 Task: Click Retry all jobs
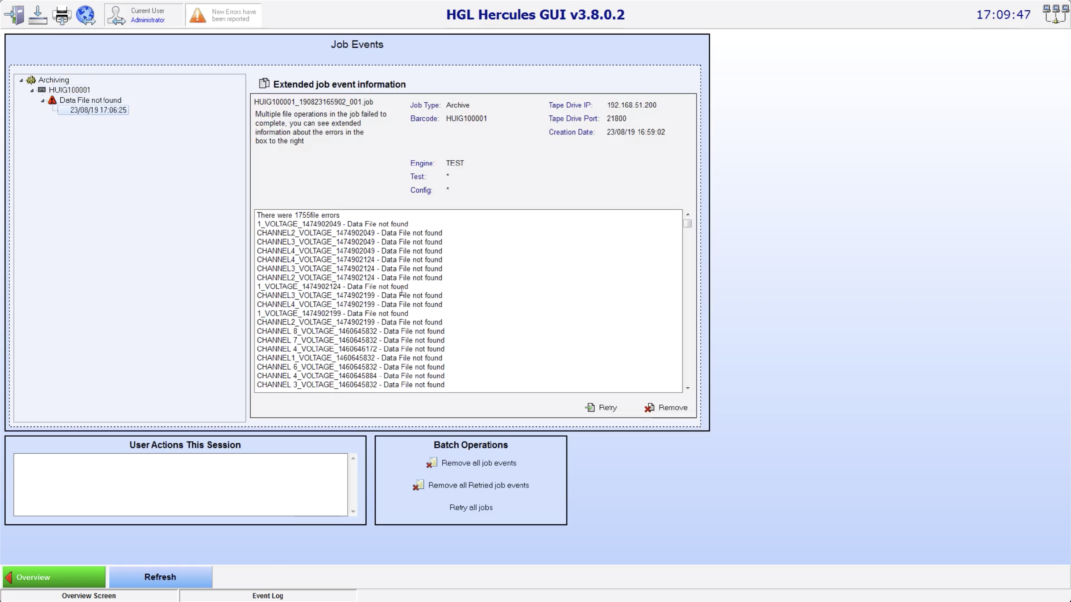tap(471, 507)
